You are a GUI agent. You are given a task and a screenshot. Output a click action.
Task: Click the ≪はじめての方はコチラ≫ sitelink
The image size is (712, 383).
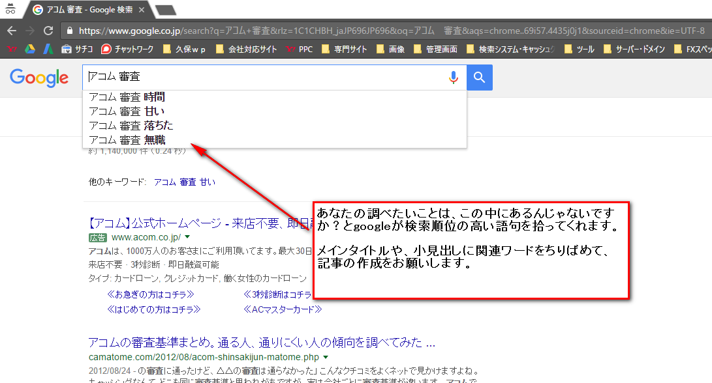(x=154, y=309)
